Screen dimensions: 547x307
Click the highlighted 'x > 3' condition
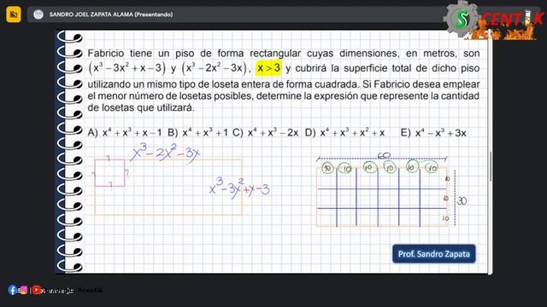coord(268,68)
